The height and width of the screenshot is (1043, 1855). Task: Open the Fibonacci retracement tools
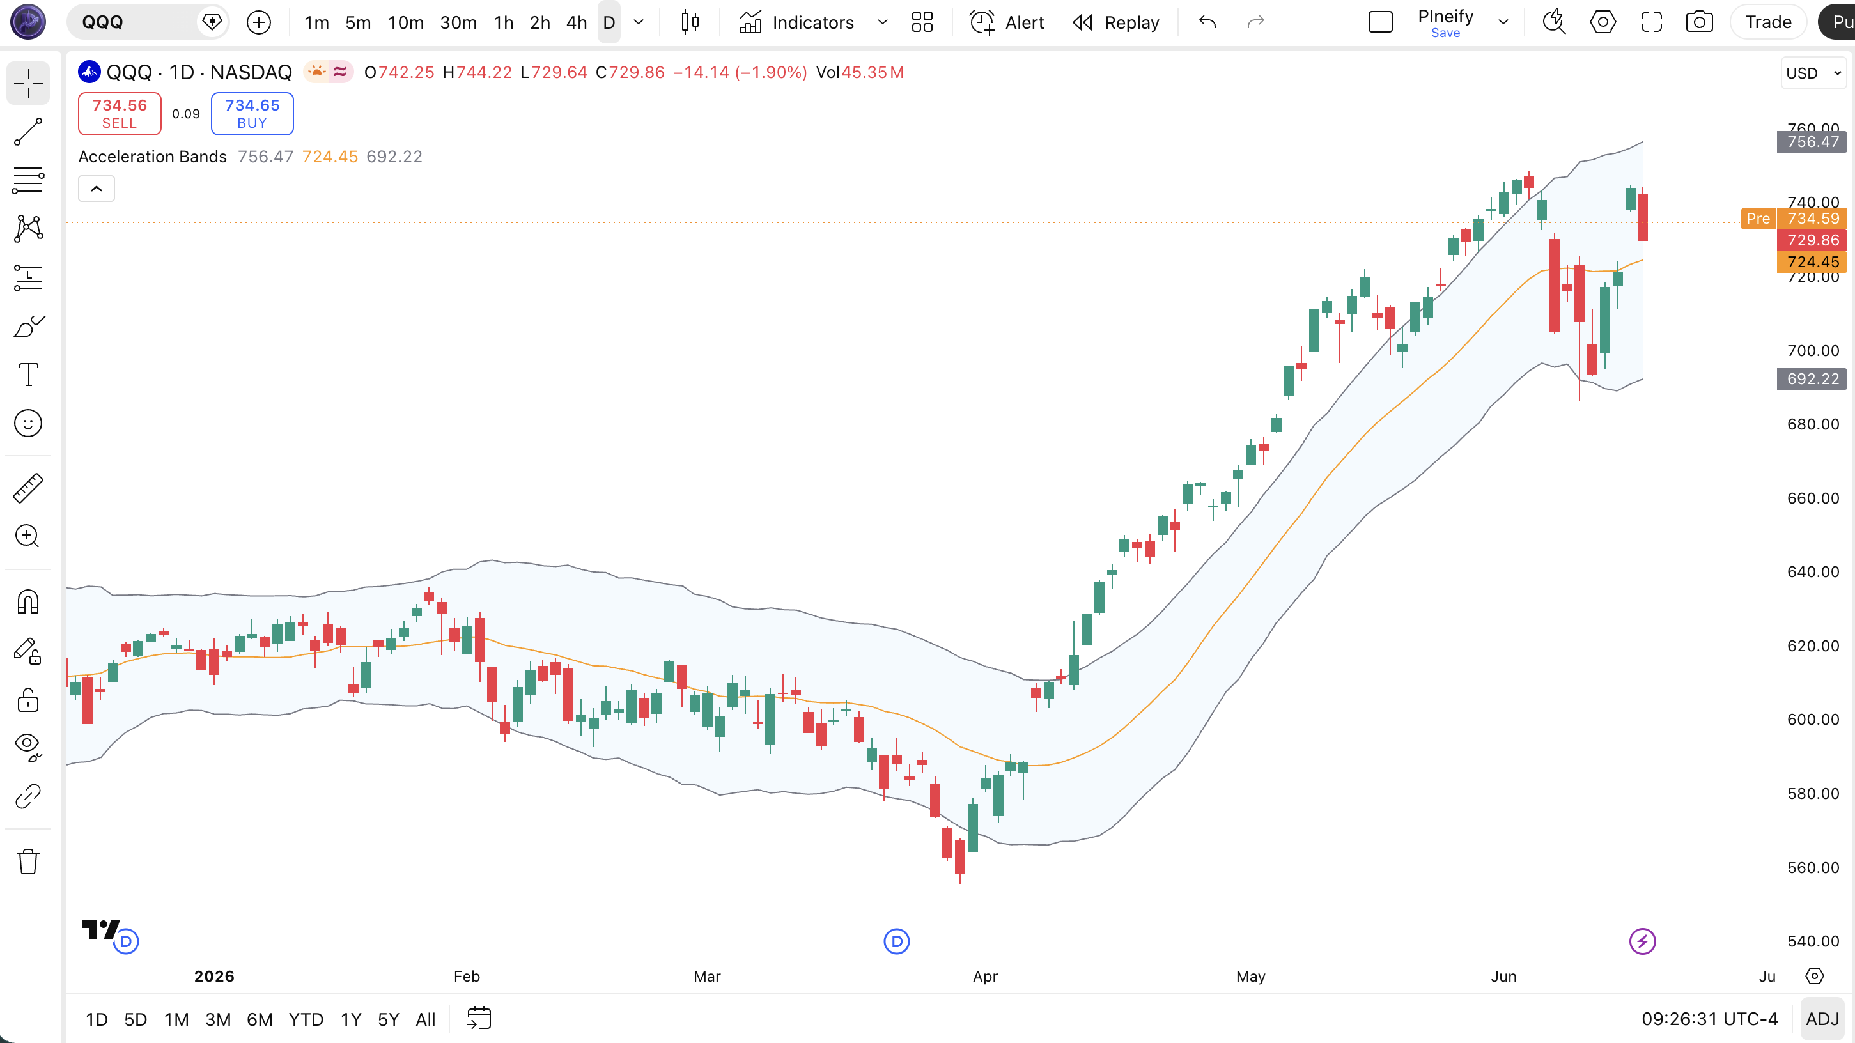(x=28, y=180)
